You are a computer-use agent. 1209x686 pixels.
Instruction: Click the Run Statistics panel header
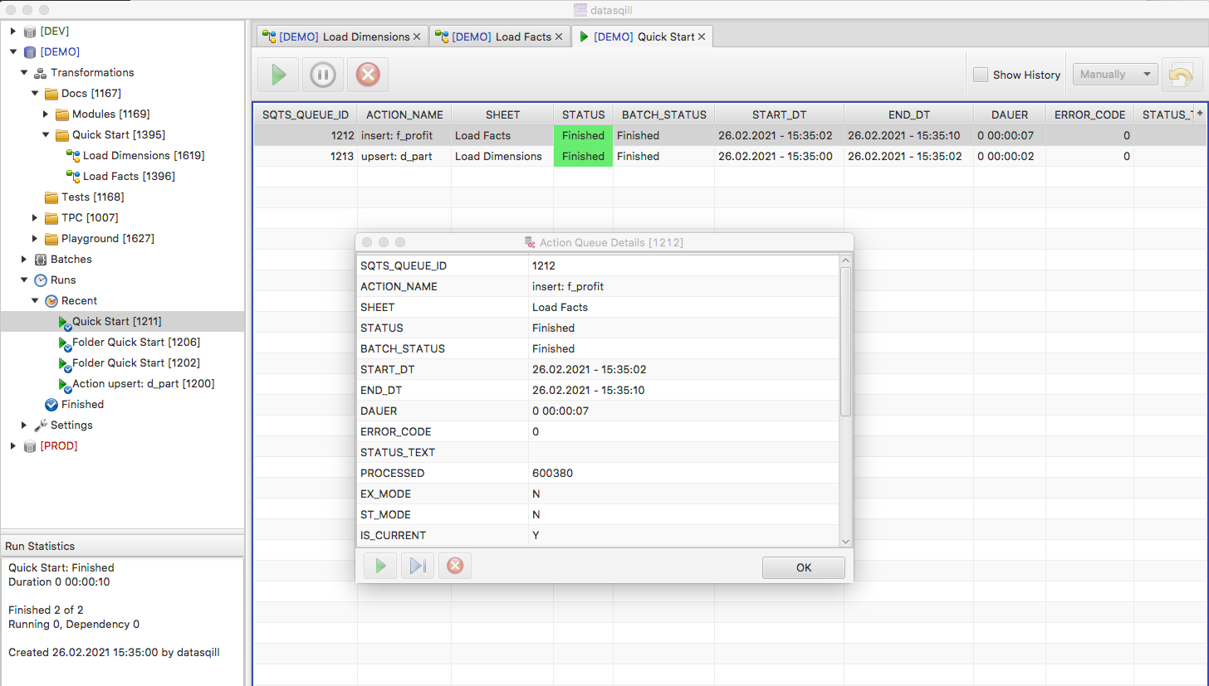click(122, 546)
